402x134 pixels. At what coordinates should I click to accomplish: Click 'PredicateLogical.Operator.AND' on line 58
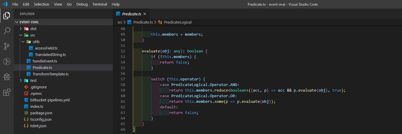[x=205, y=85]
